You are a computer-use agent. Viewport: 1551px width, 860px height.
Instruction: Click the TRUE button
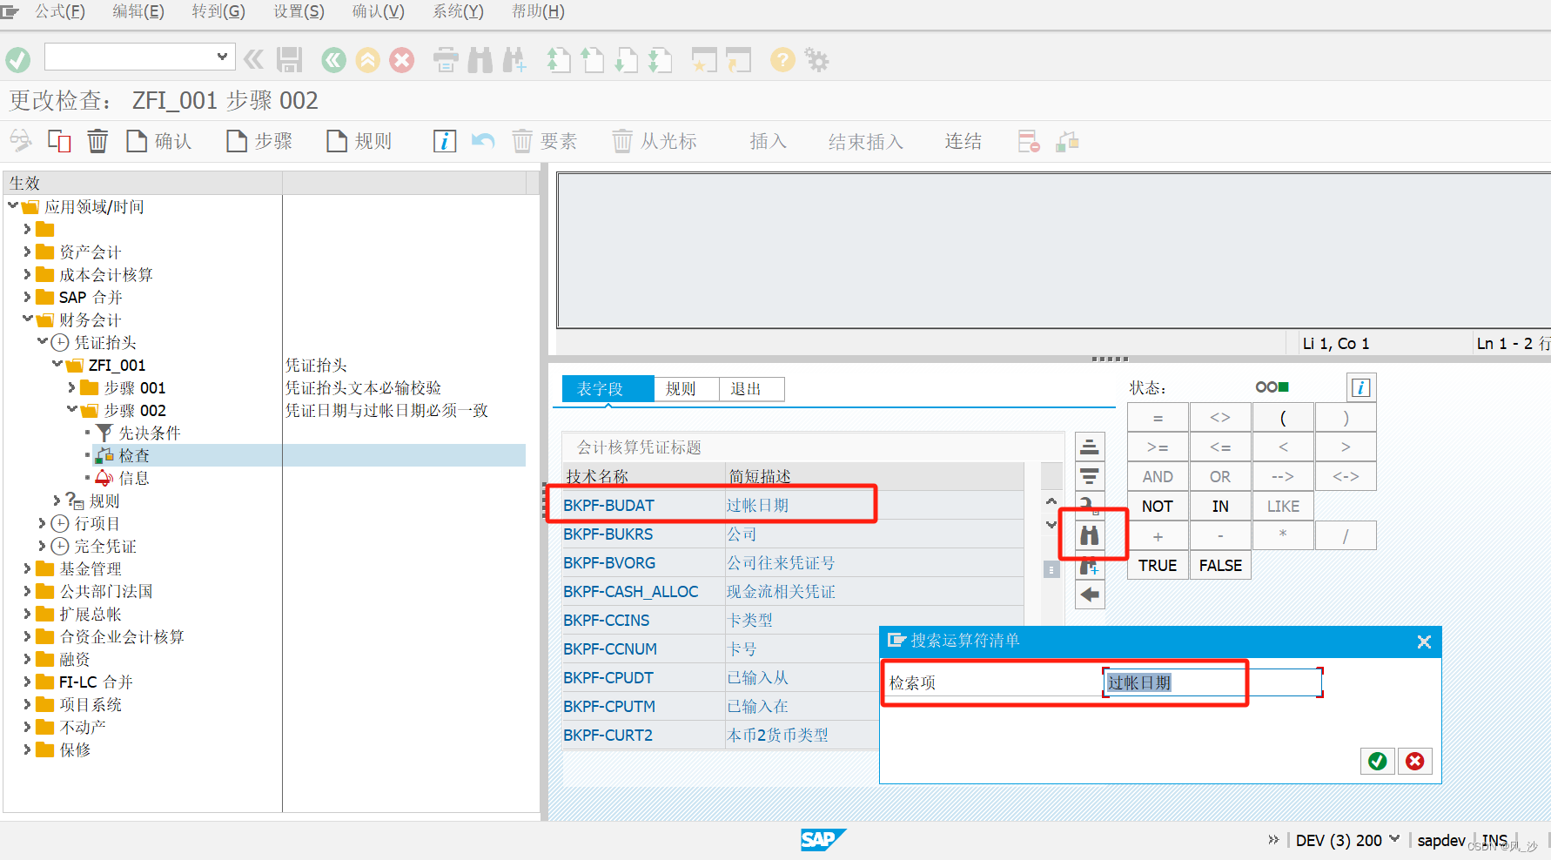pos(1158,566)
